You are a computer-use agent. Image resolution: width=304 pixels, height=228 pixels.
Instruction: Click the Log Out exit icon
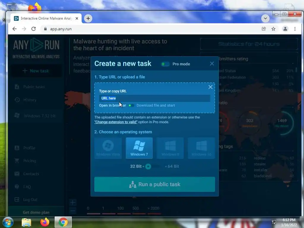(17, 199)
